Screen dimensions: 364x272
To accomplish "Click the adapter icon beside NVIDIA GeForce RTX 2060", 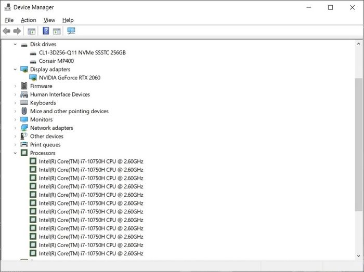I will pos(33,78).
